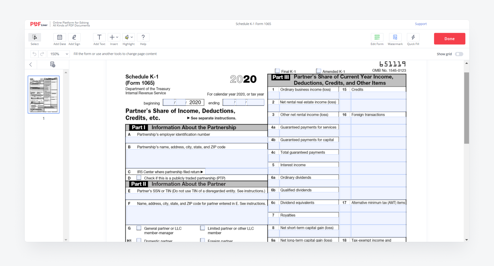Click the page settings icon above thumbnails

tap(53, 64)
